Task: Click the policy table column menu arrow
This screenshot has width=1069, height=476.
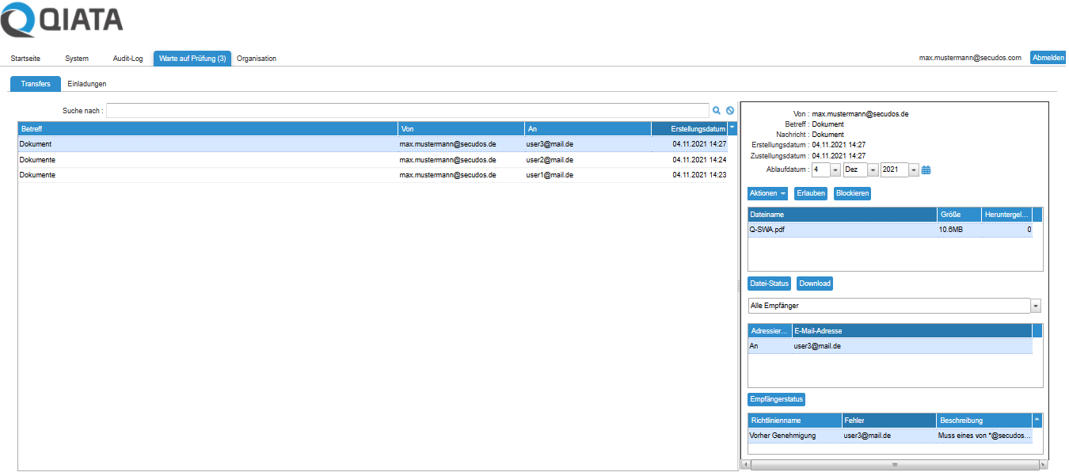Action: (x=1037, y=420)
